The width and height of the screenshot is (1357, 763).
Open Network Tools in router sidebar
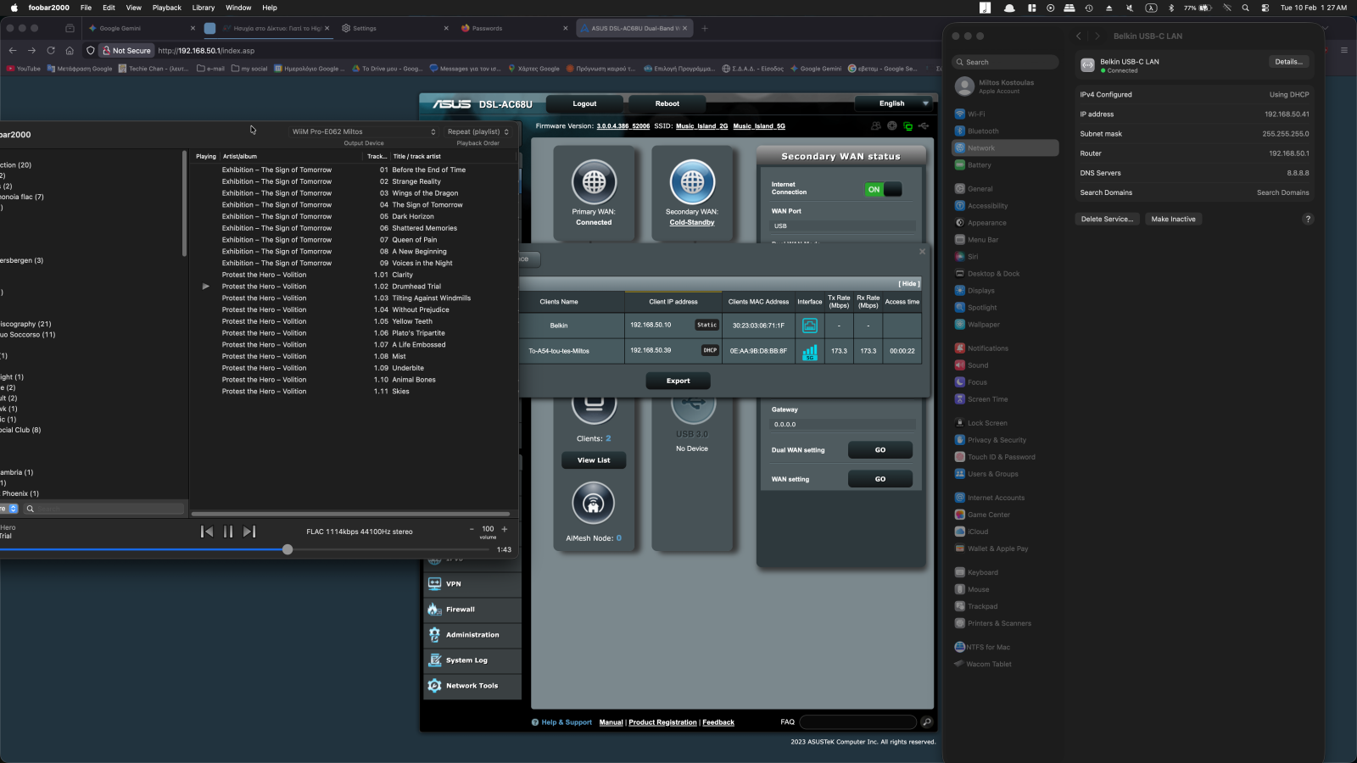(x=472, y=686)
